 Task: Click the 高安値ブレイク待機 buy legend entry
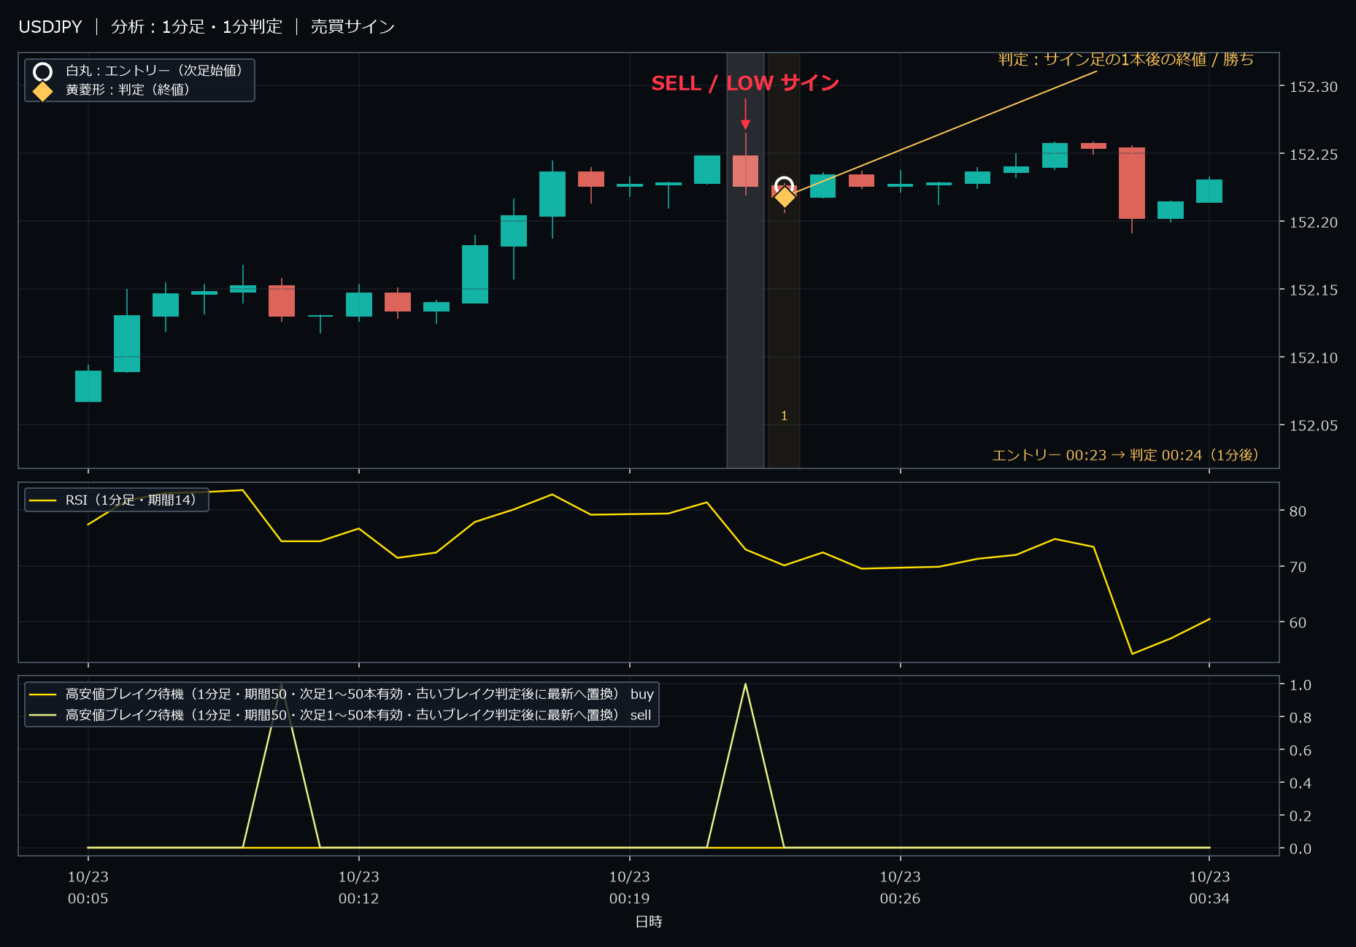coord(342,694)
